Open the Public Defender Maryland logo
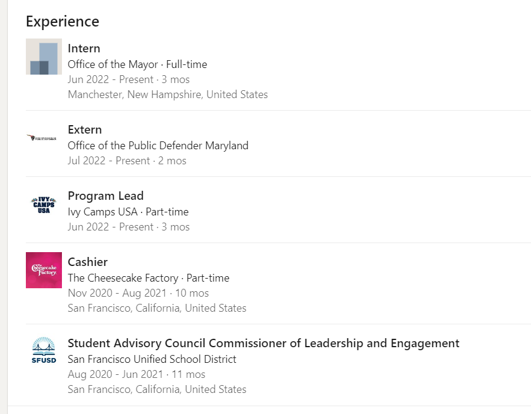The height and width of the screenshot is (414, 531). point(44,138)
